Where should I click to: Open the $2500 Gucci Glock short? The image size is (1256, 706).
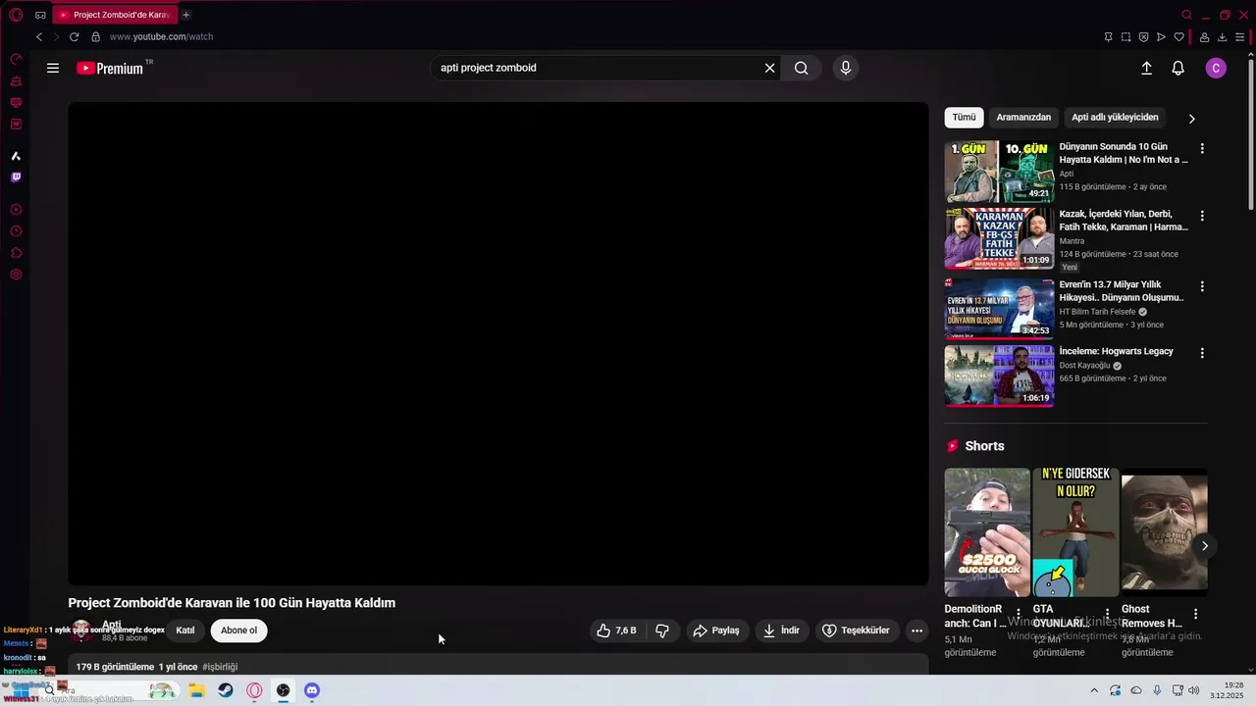pyautogui.click(x=987, y=532)
